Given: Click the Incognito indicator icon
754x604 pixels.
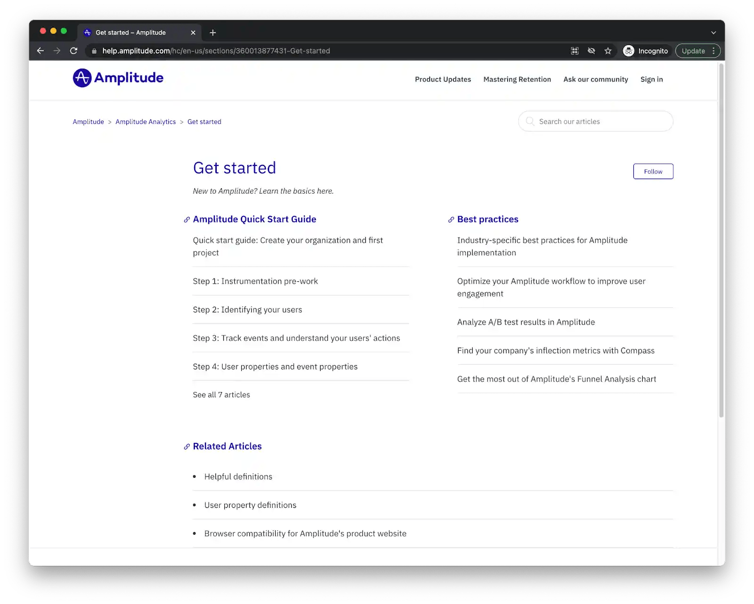Looking at the screenshot, I should point(629,51).
